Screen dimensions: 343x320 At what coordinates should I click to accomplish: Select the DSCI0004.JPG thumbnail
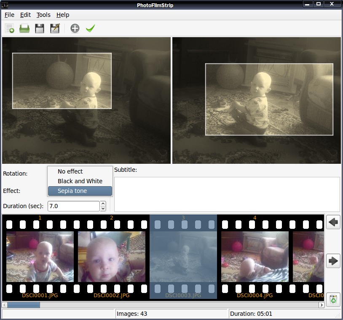tap(255, 257)
